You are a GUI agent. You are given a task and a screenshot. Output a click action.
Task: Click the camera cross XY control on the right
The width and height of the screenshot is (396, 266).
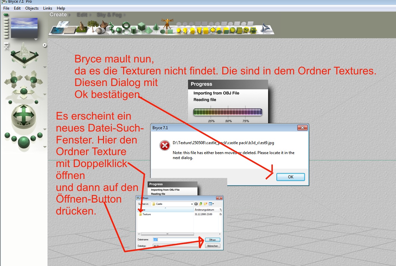point(34,80)
